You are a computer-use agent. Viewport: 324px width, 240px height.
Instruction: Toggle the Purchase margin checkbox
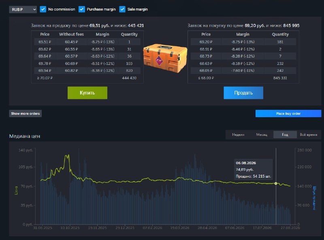[82, 9]
